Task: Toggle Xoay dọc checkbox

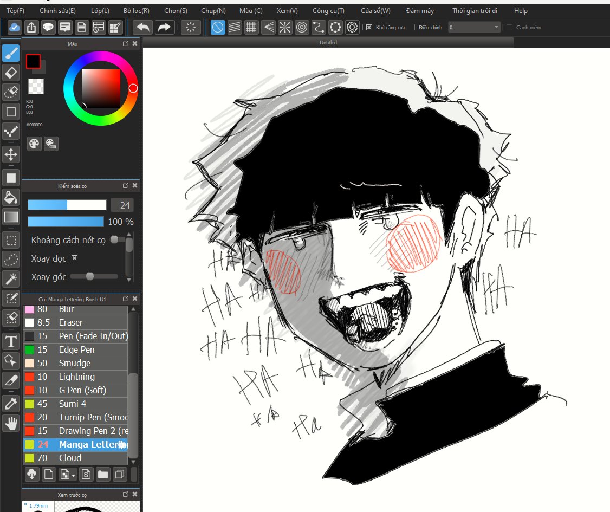Action: point(74,258)
